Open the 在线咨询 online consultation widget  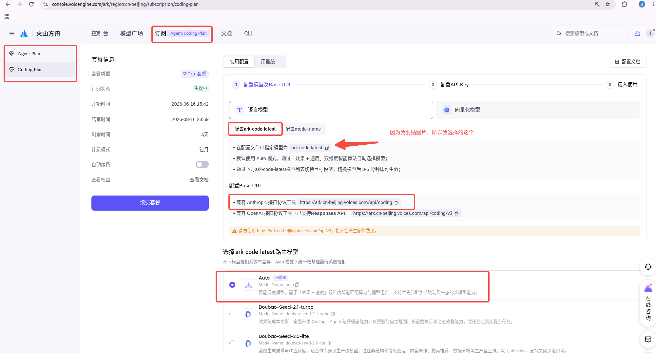pos(648,303)
